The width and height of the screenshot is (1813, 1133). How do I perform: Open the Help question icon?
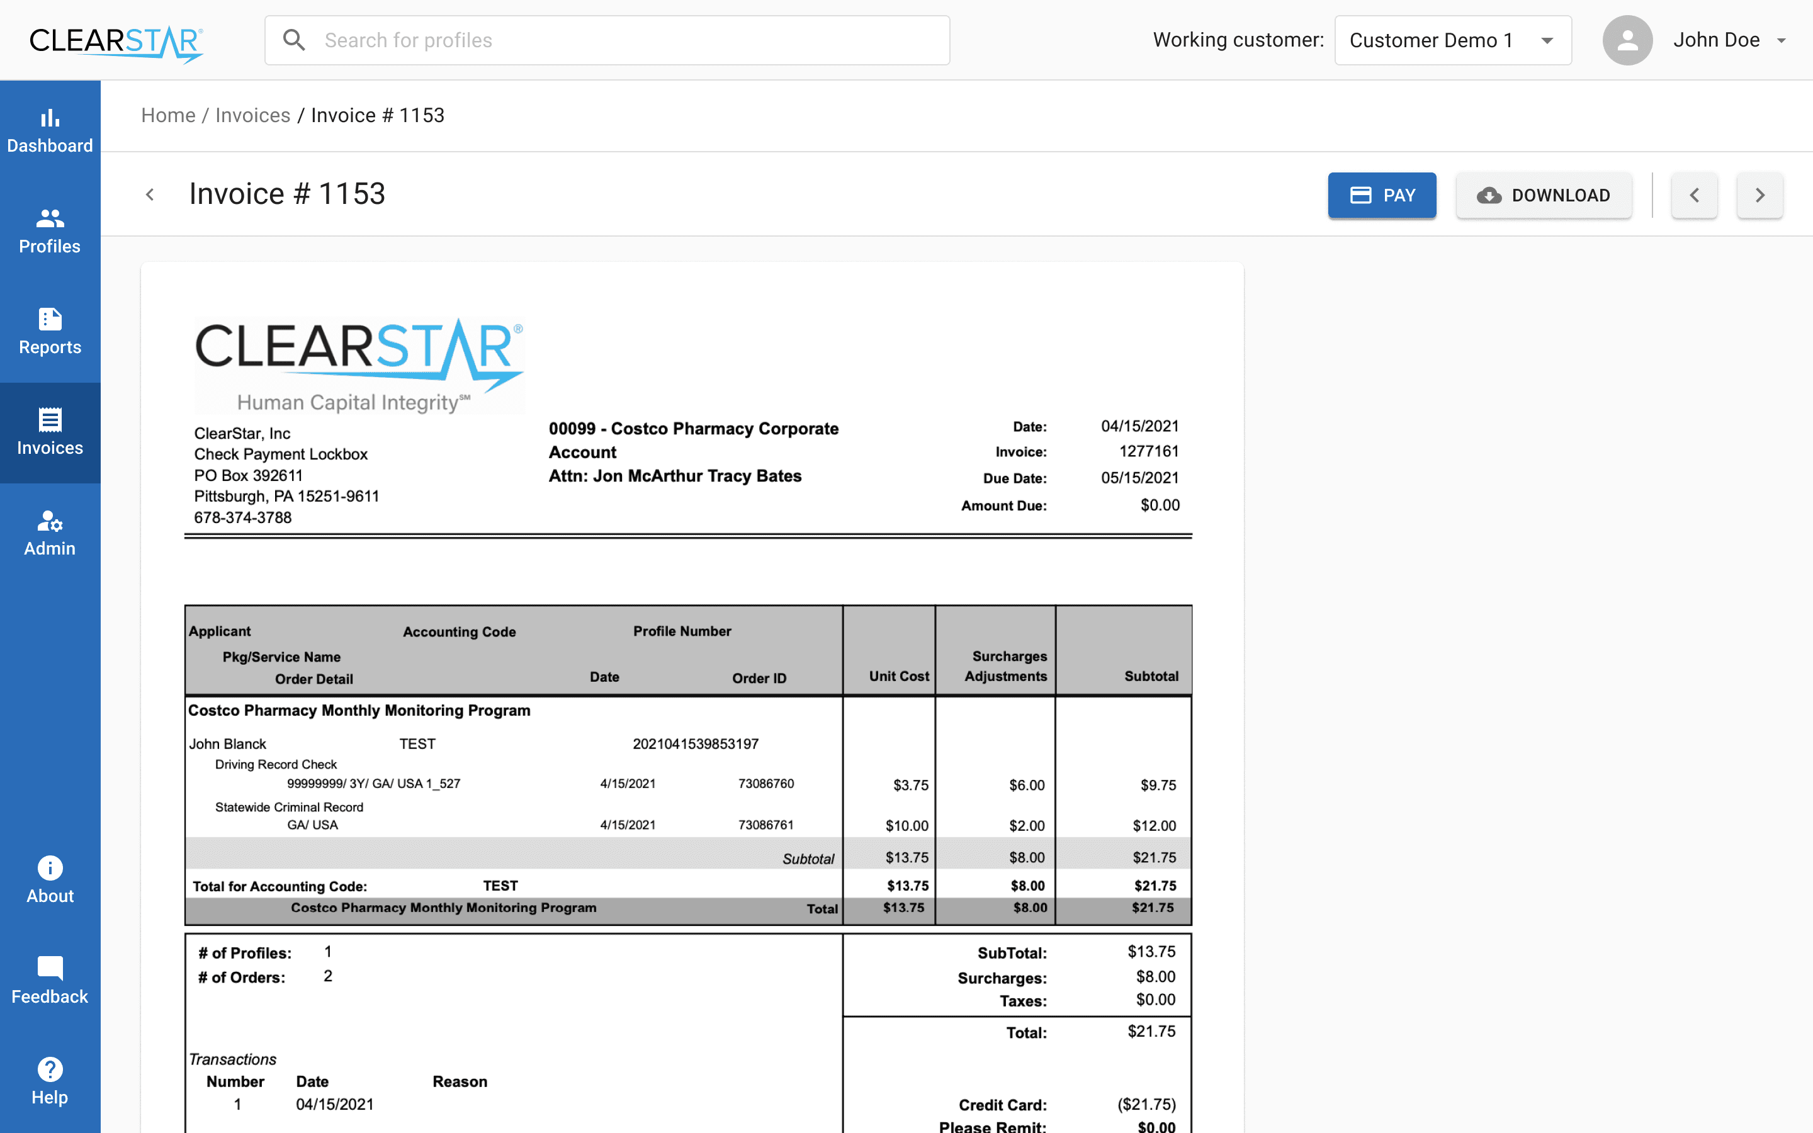pyautogui.click(x=50, y=1069)
